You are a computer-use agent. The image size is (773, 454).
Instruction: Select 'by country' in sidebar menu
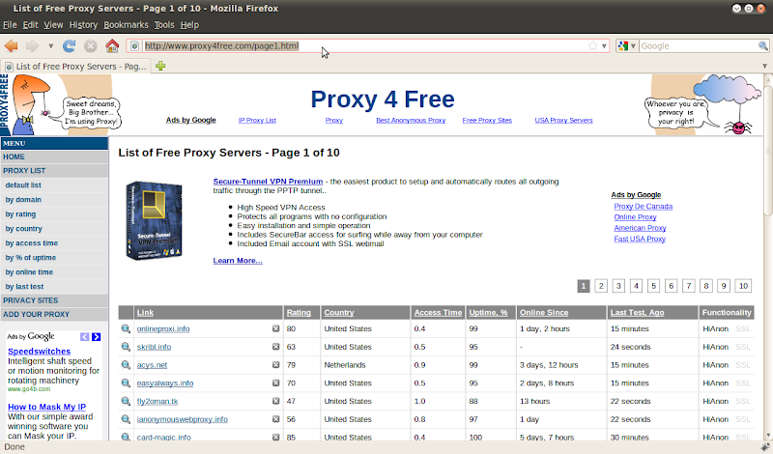click(x=23, y=229)
